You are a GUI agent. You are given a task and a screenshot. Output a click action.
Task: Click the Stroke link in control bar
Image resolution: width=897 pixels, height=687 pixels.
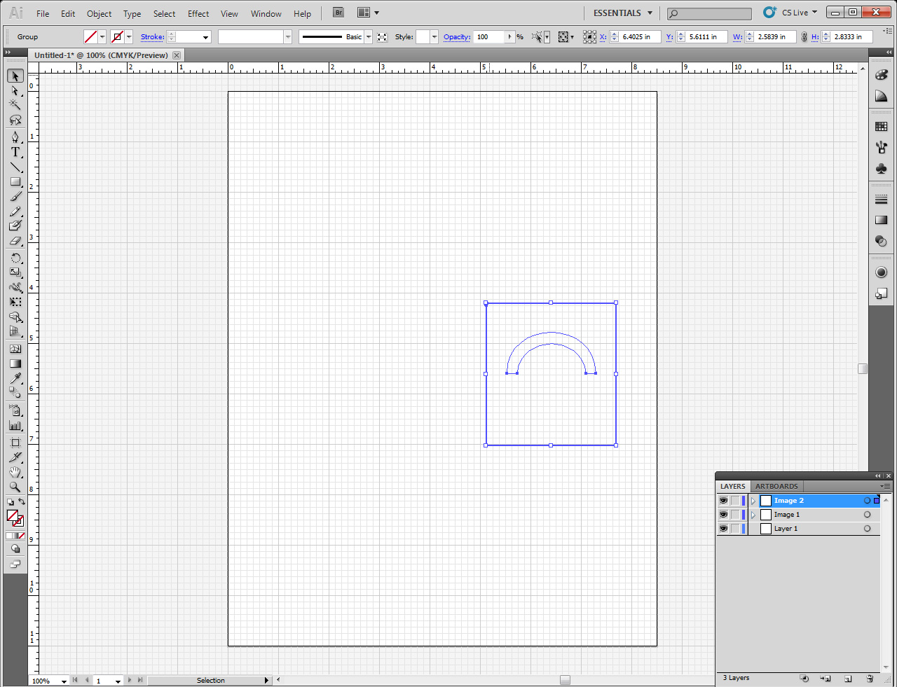[152, 37]
